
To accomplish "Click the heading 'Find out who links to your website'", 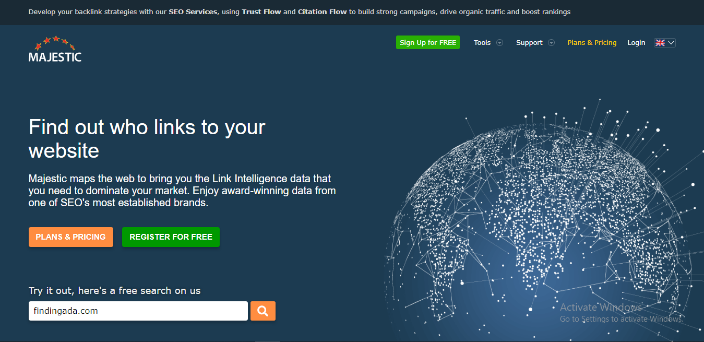I will tap(147, 139).
